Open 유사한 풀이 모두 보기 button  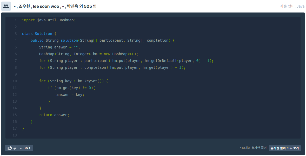pos(284,148)
